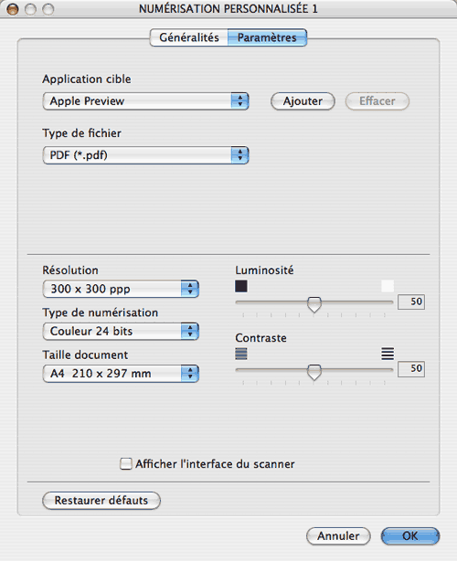Open the Taille document A4 dropdown
Screen dimensions: 457x561
coord(121,374)
